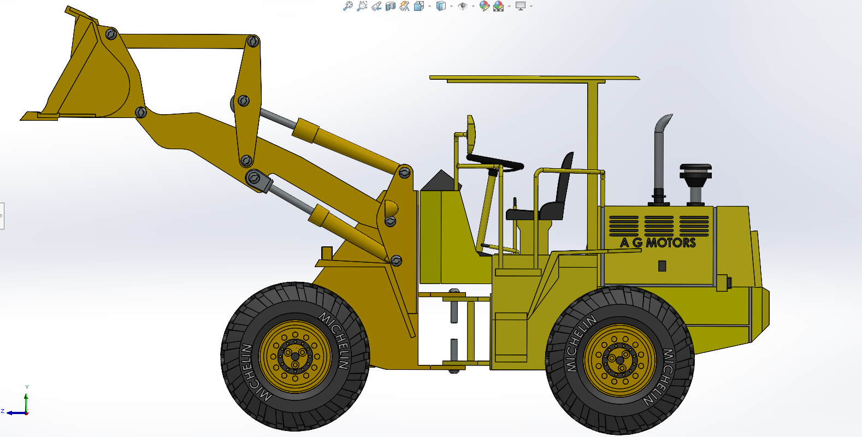
Task: Click the coordinate triad Y axis
Action: [26, 399]
